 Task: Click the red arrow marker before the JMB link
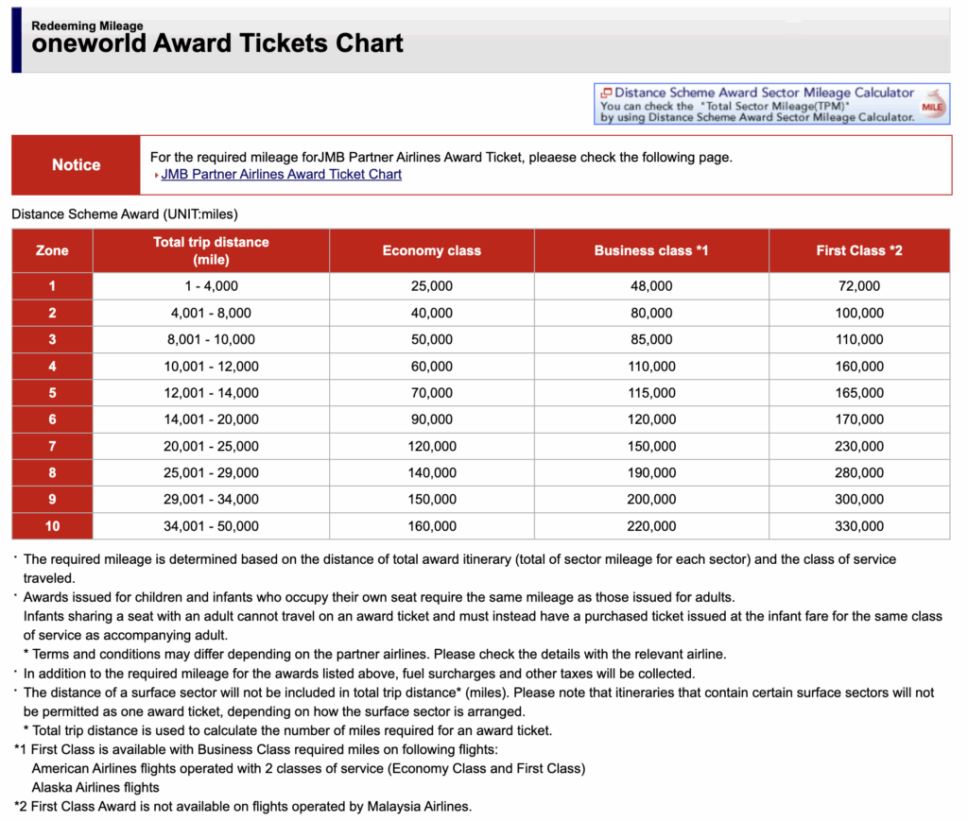(157, 175)
